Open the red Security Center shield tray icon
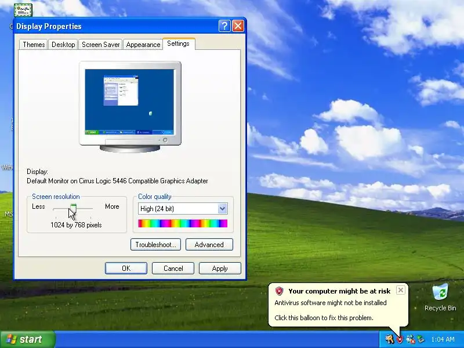This screenshot has width=464, height=348. tap(400, 339)
